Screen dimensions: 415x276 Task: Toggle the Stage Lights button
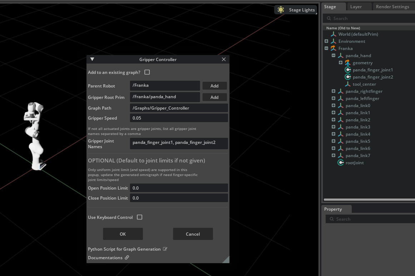pos(296,10)
